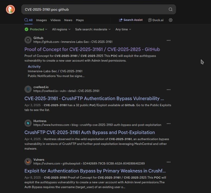Click the 'Vulners' site name text

[x=39, y=160]
